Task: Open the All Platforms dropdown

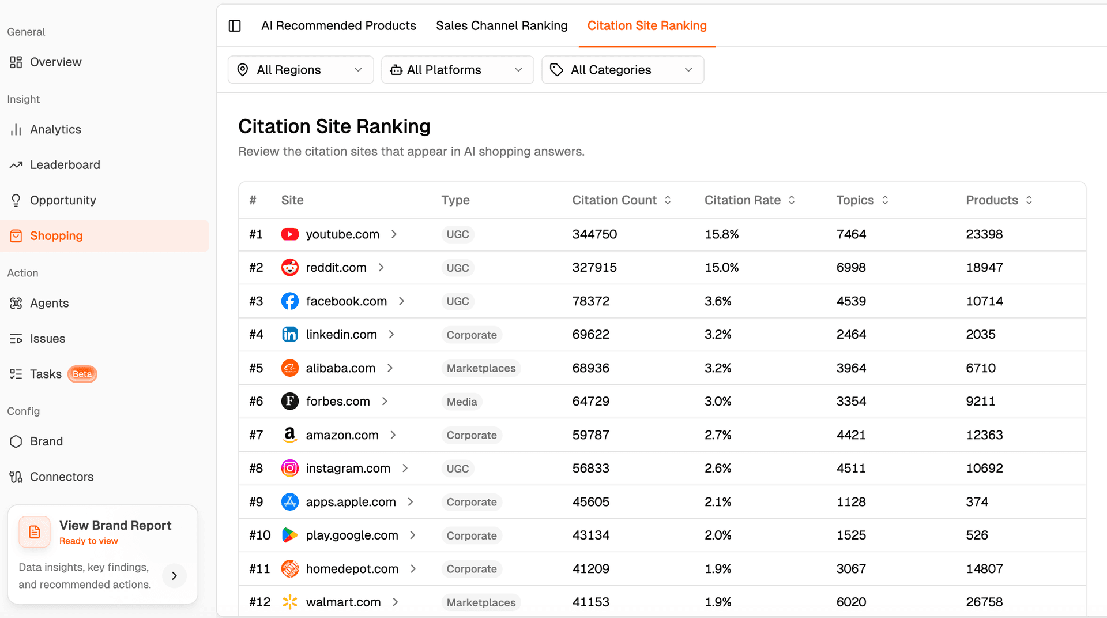Action: click(457, 70)
